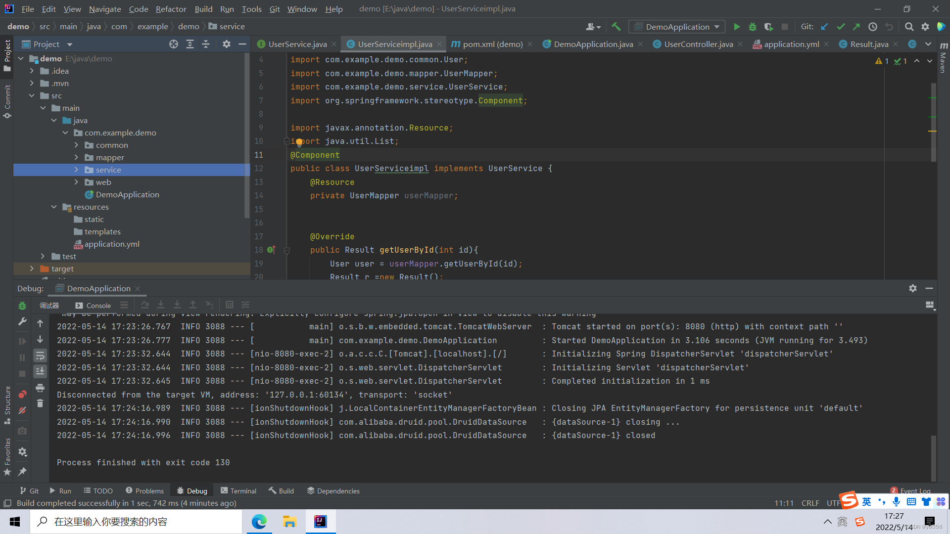
Task: Open the DemoApplication run configuration dropdown
Action: click(x=677, y=27)
